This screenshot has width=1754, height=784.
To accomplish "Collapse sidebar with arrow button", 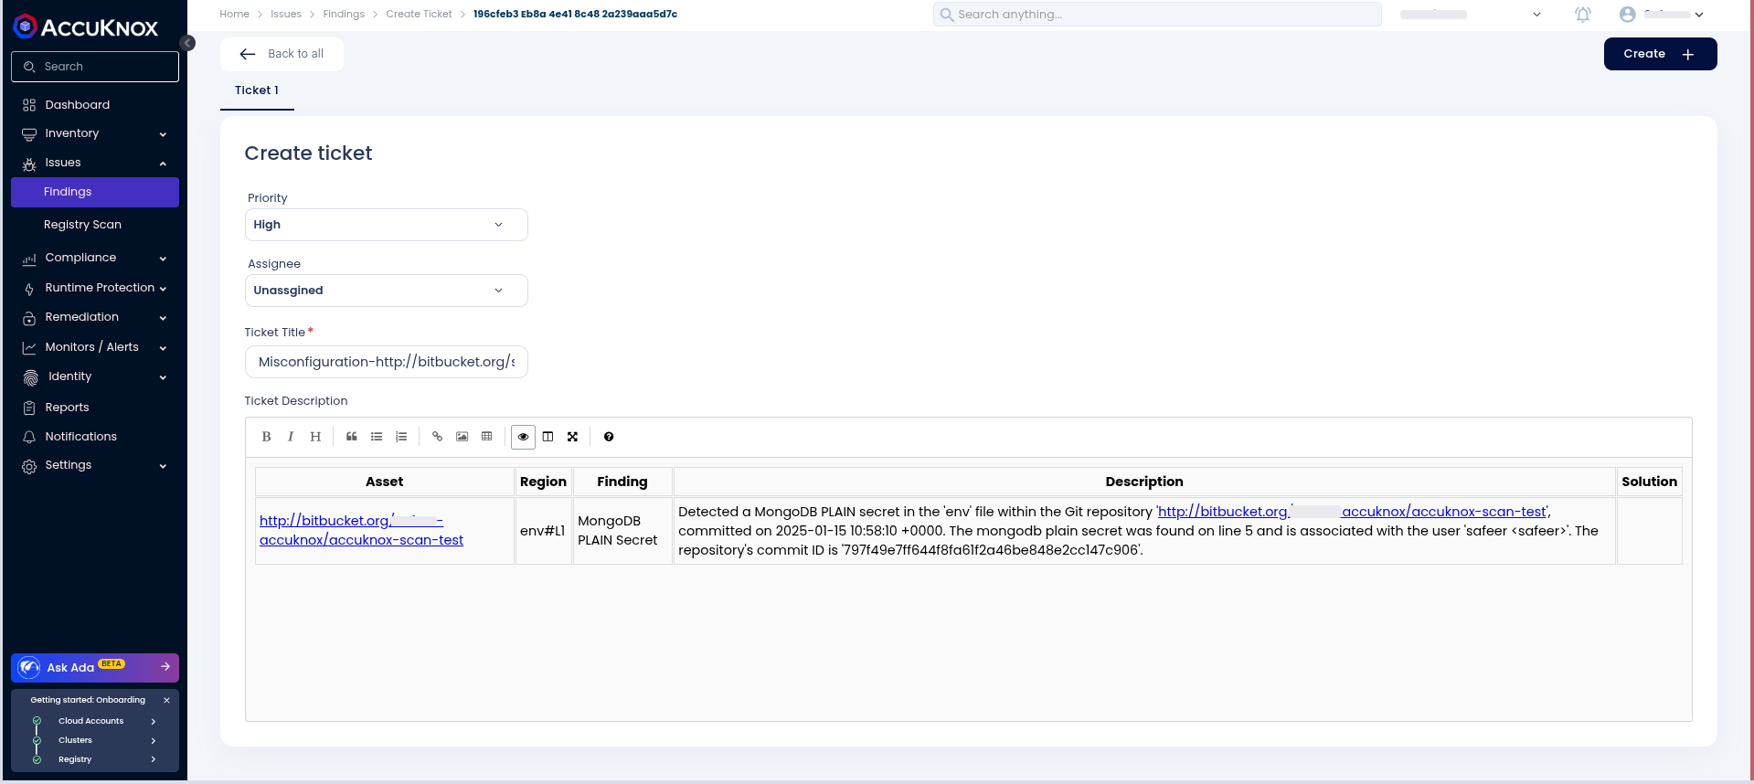I will pos(187,43).
